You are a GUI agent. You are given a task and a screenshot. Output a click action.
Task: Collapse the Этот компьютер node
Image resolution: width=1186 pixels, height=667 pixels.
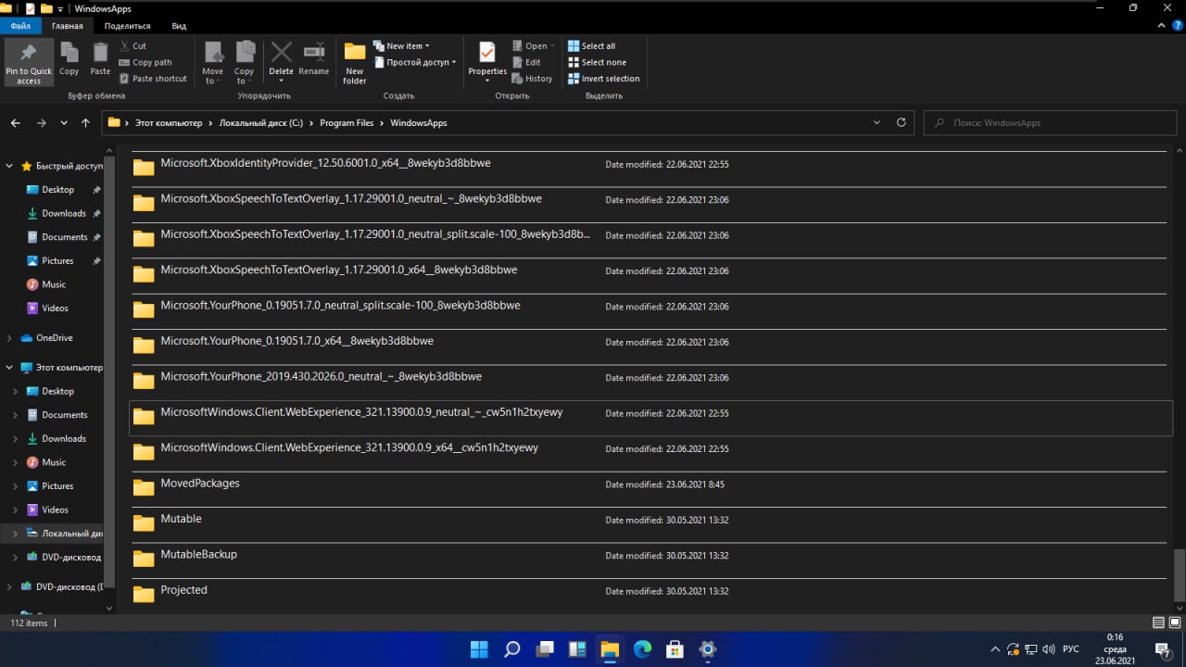10,367
